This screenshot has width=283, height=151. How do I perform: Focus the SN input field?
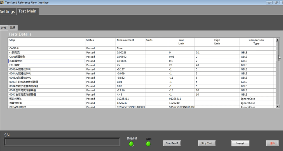click(62, 142)
